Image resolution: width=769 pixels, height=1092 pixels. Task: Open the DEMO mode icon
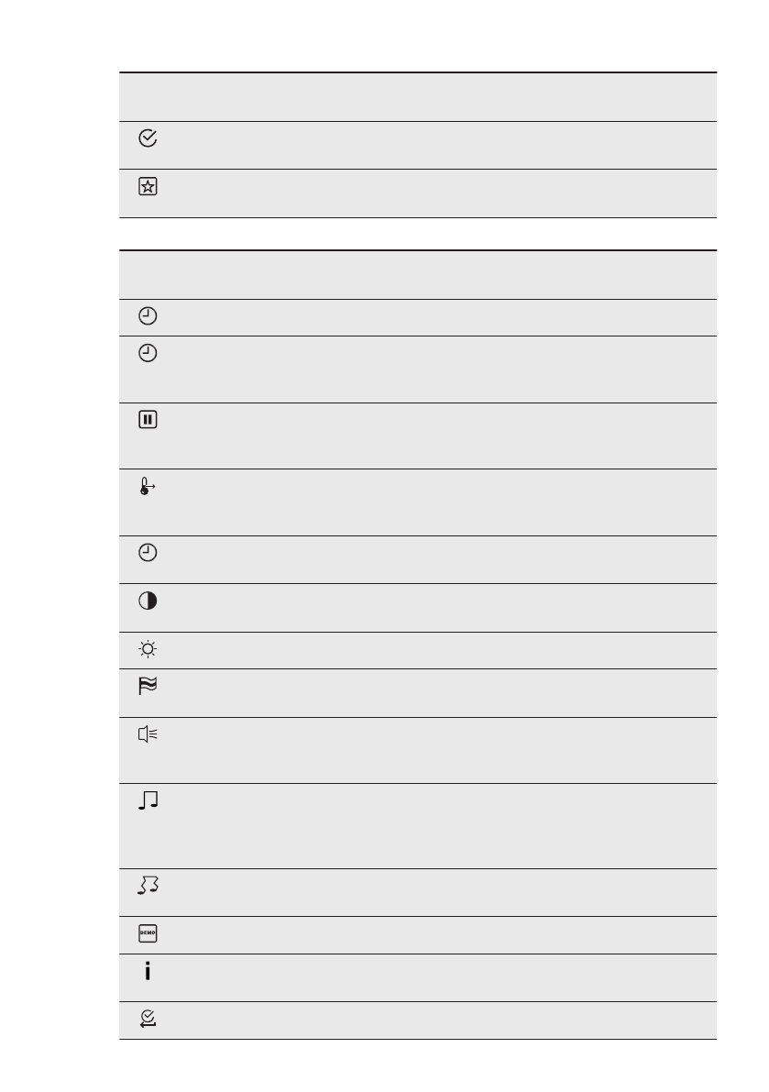(x=147, y=933)
